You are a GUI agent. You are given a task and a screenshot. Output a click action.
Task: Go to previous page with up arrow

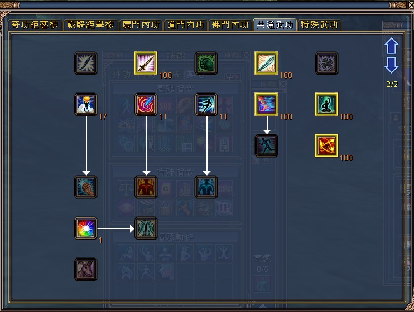(x=392, y=46)
